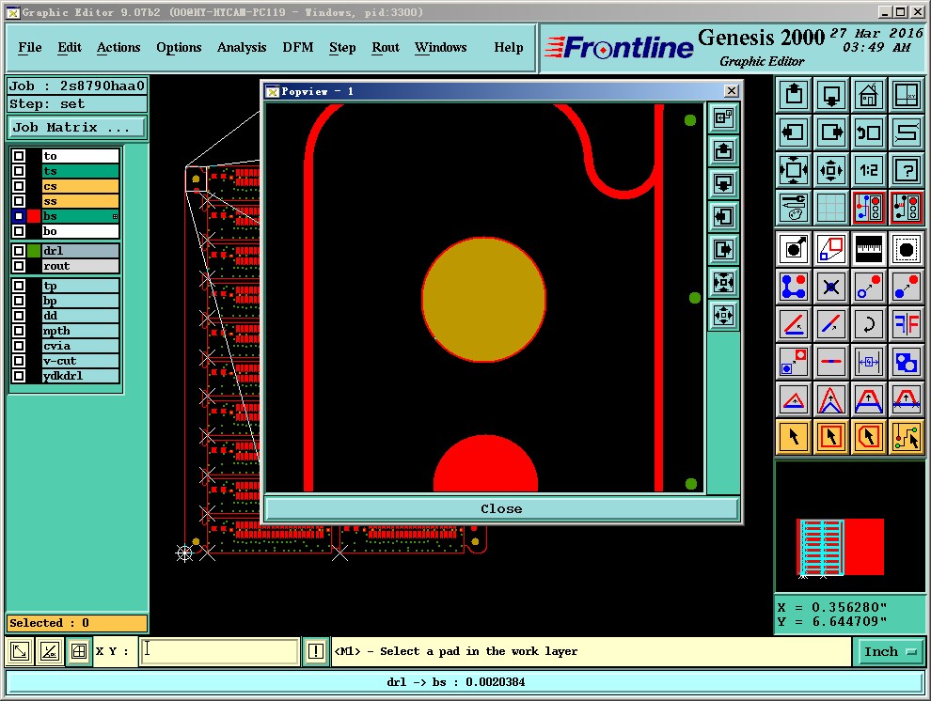Toggle the 'bs' layer checkbox

tap(19, 216)
